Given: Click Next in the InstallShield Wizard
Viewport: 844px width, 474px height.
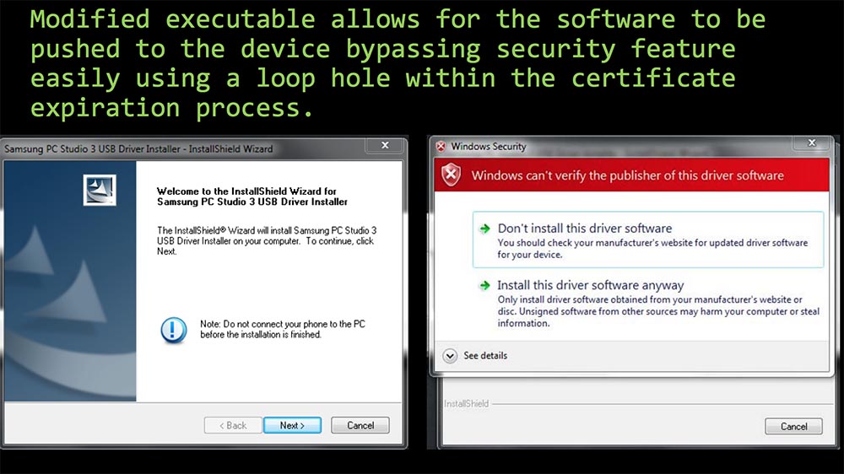Looking at the screenshot, I should [x=292, y=425].
